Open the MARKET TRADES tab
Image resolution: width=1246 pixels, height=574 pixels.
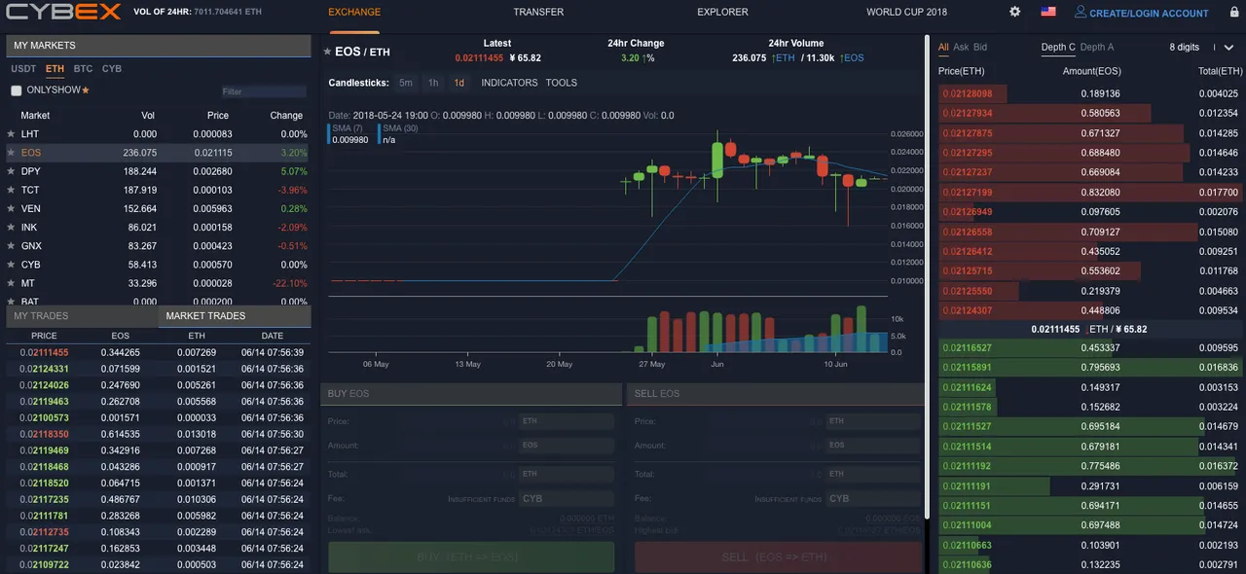(x=235, y=316)
